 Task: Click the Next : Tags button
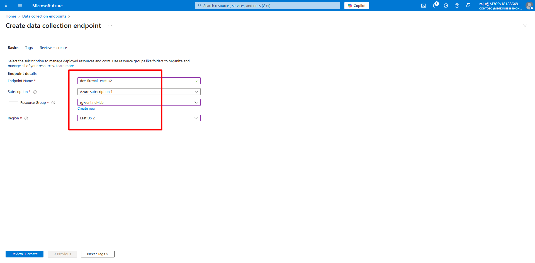[98, 254]
